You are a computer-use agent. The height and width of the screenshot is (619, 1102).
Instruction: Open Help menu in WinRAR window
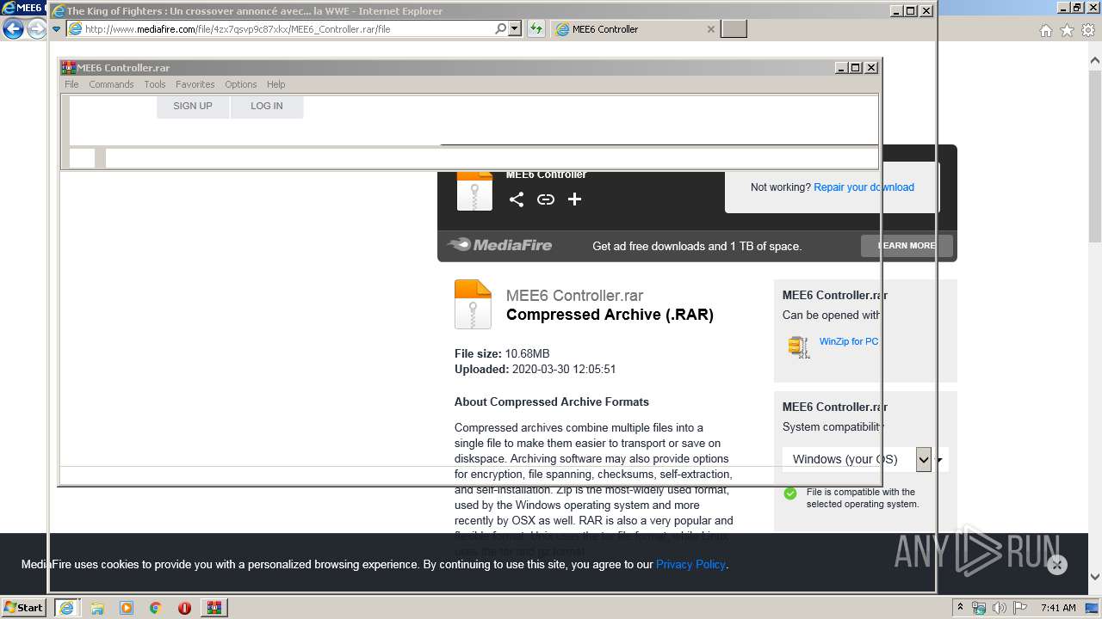tap(275, 84)
